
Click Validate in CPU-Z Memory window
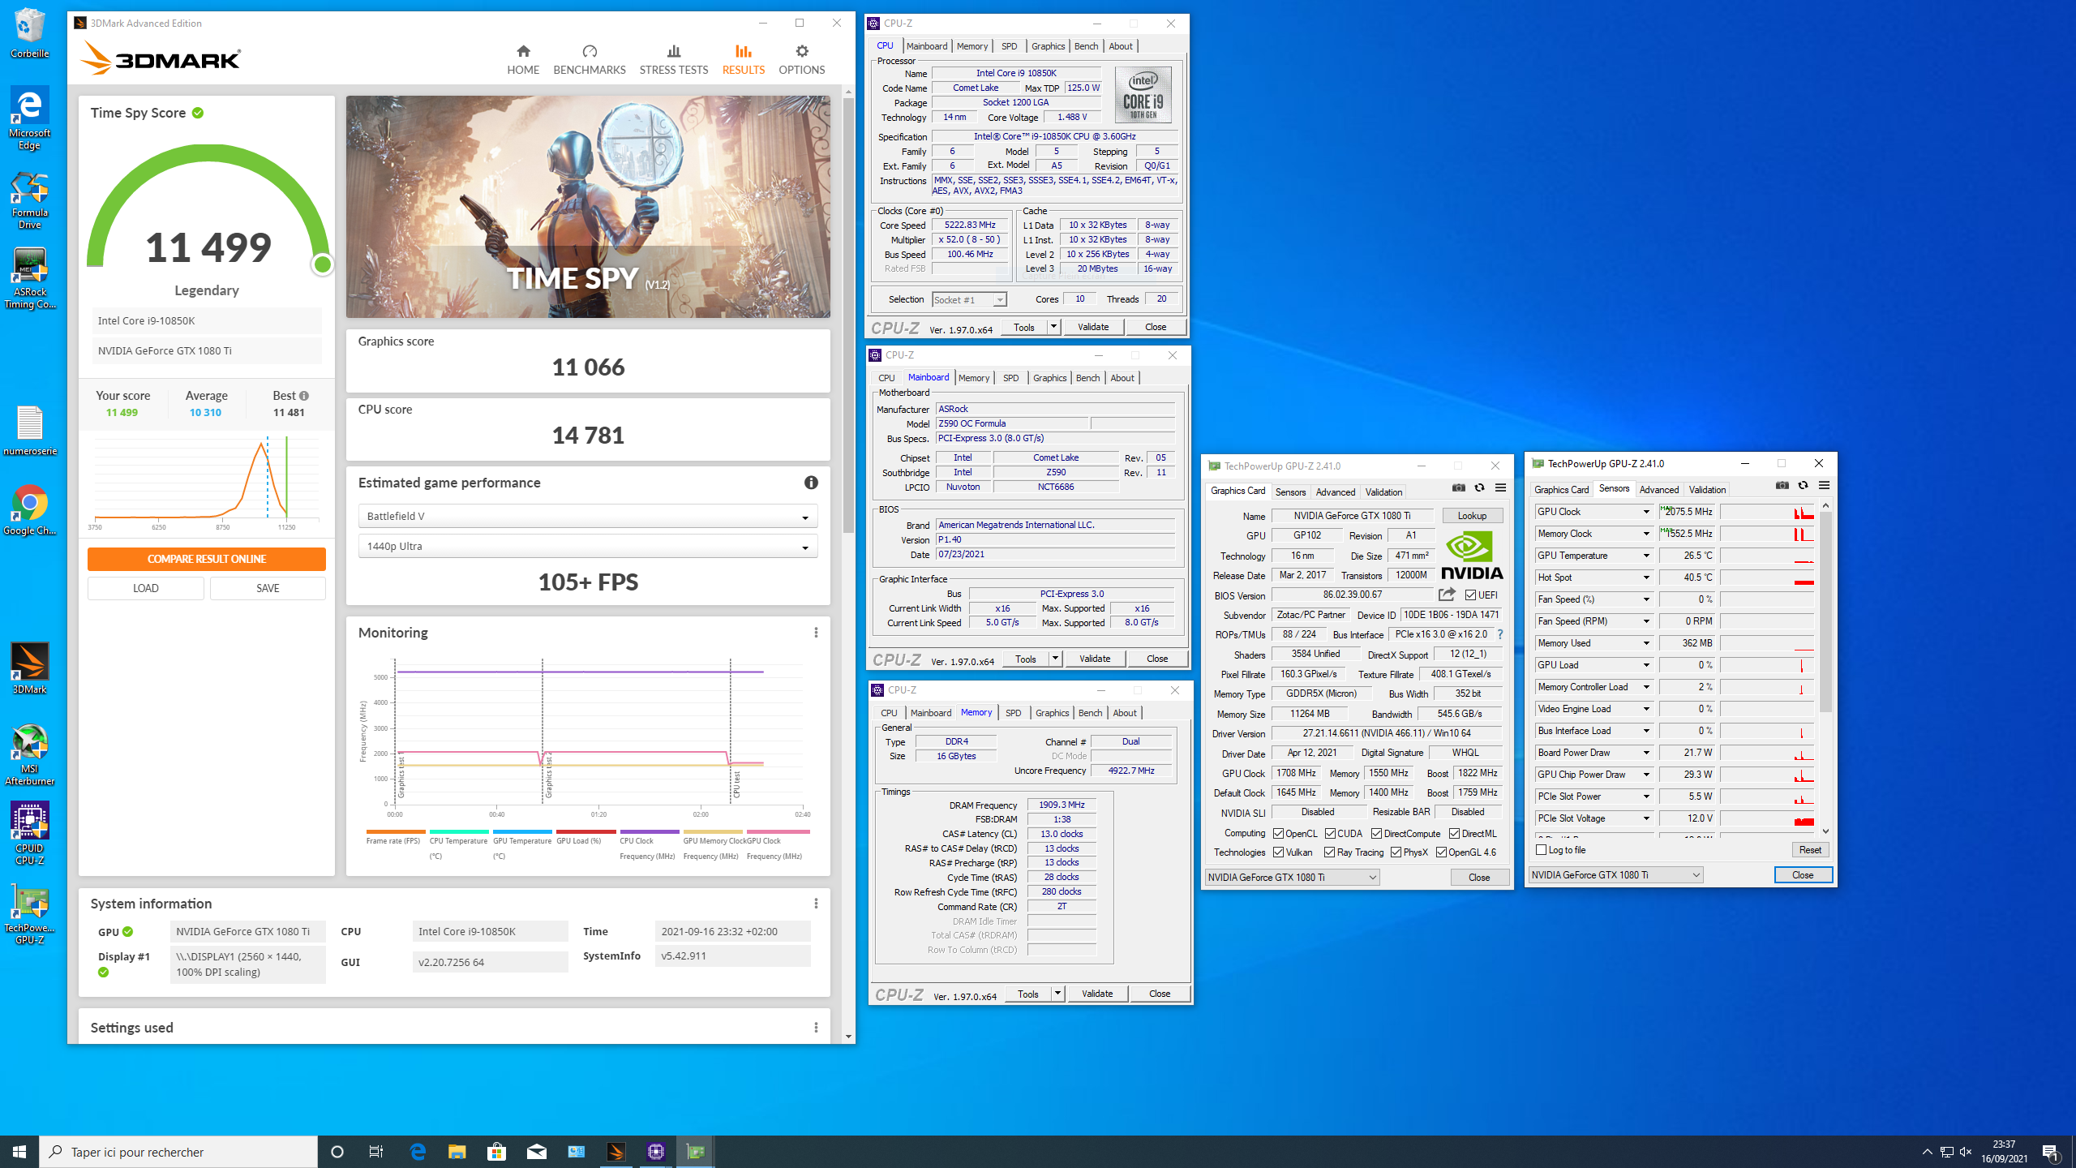[x=1097, y=994]
